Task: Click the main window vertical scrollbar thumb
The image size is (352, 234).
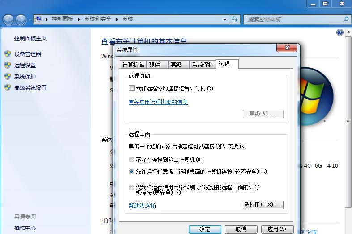Action: point(348,122)
